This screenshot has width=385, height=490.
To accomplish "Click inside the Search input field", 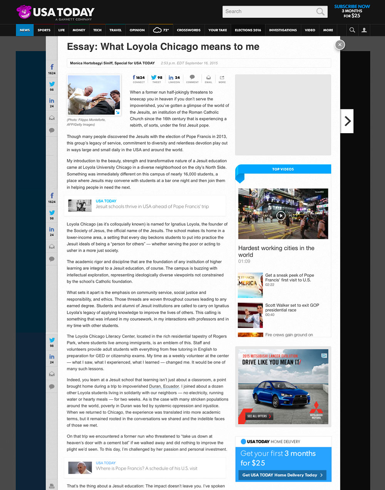I will 269,12.
